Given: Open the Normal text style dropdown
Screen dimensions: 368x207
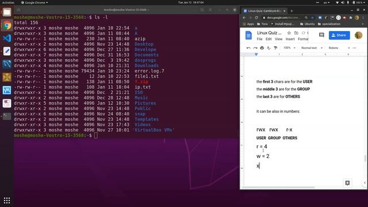Looking at the screenshot, I should [x=312, y=48].
